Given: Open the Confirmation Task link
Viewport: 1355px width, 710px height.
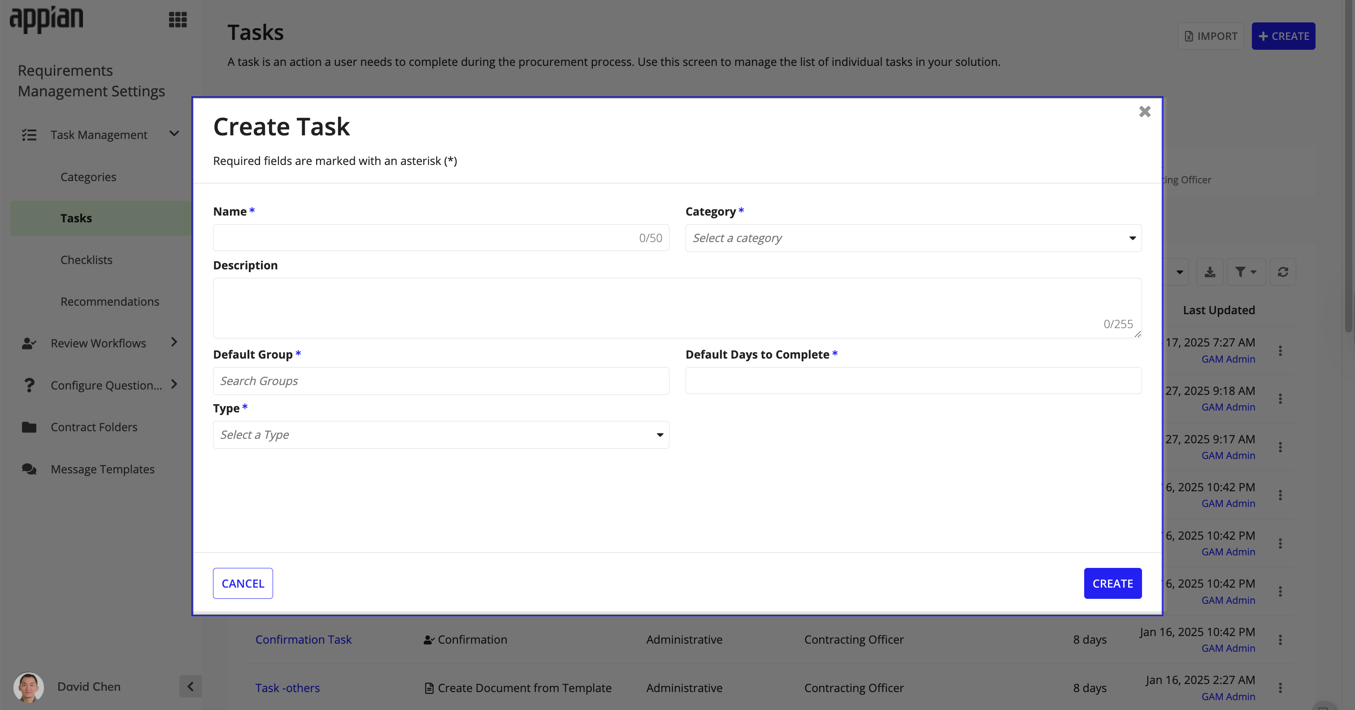Looking at the screenshot, I should (x=304, y=640).
